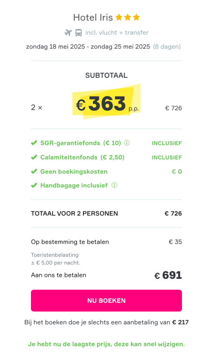Click the incl. vlucht + transfer text
Image resolution: width=211 pixels, height=359 pixels.
117,33
